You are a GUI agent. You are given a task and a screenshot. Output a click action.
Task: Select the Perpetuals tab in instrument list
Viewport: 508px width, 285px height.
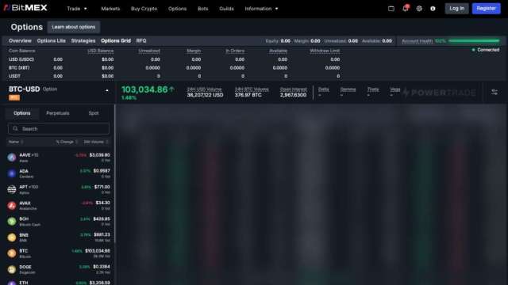pyautogui.click(x=58, y=113)
